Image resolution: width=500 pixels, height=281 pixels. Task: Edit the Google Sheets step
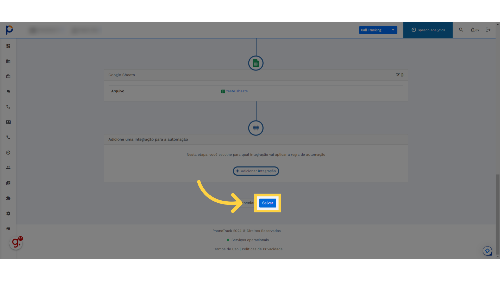(398, 75)
